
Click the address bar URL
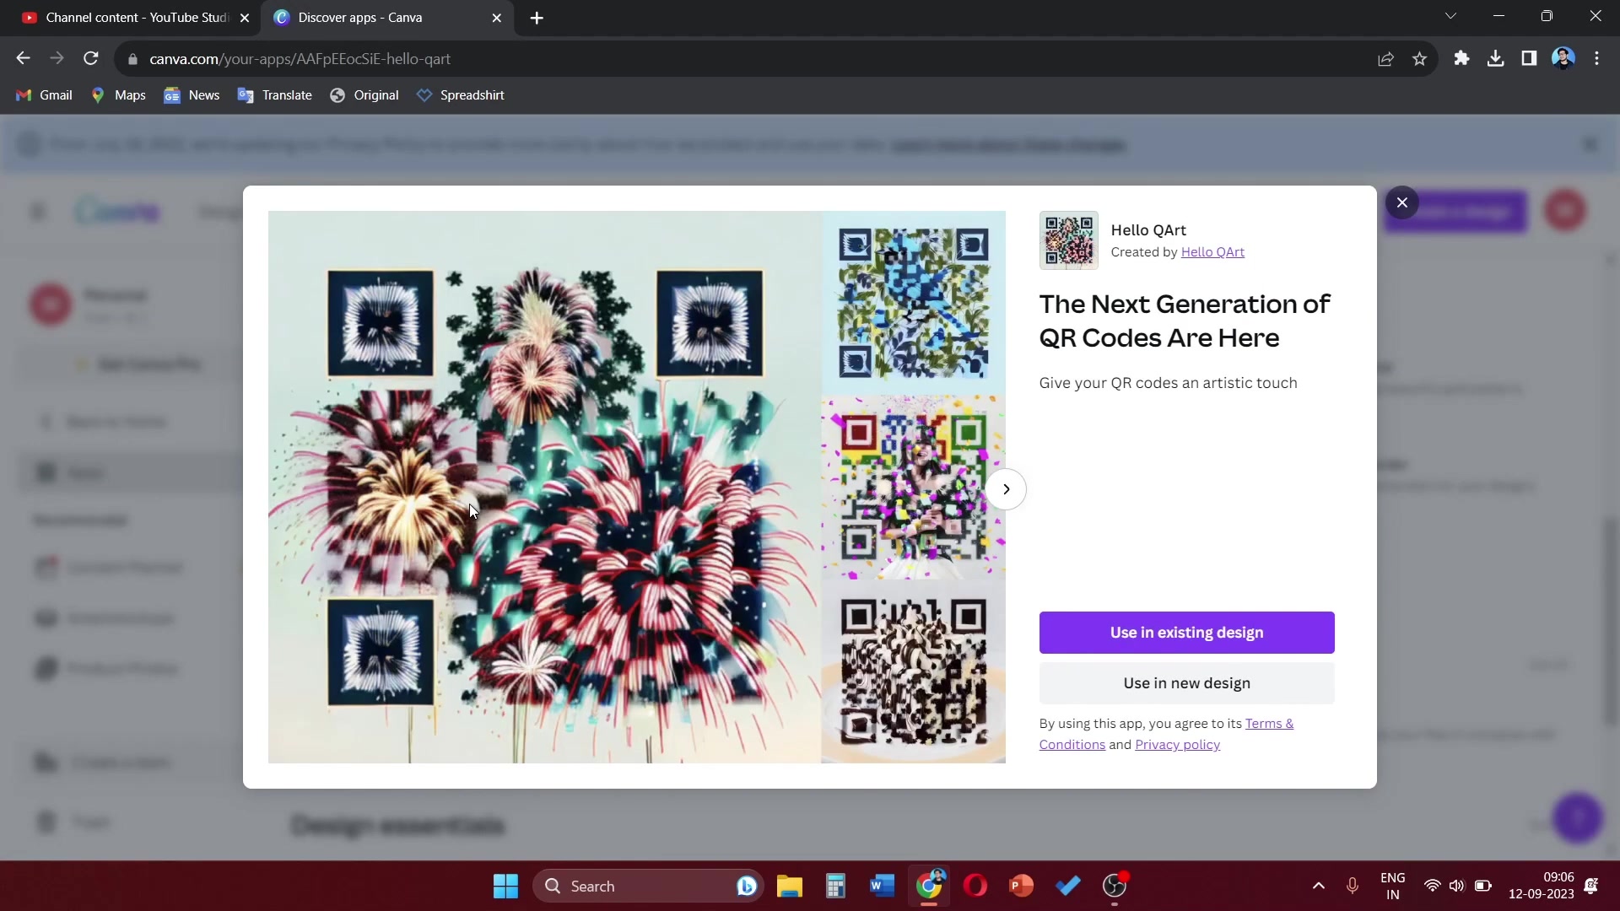click(x=300, y=59)
